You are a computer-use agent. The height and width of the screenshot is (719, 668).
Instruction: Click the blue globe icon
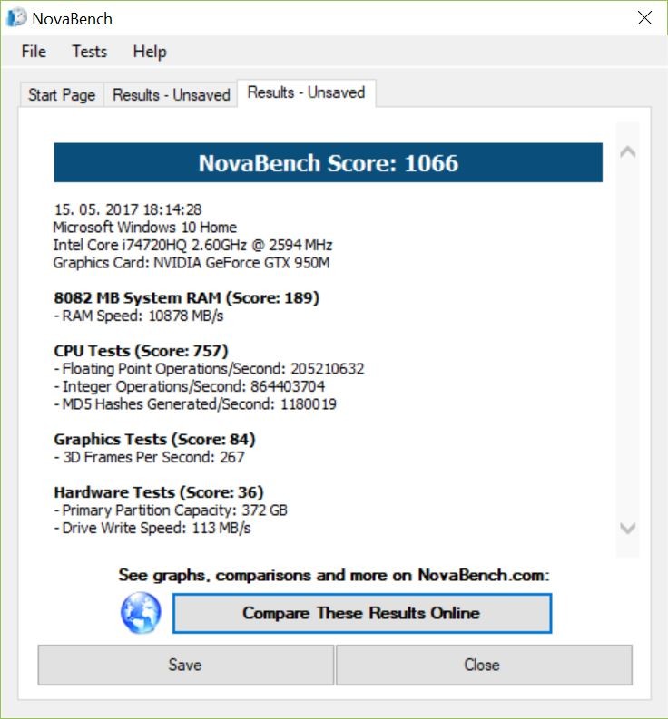pos(141,614)
